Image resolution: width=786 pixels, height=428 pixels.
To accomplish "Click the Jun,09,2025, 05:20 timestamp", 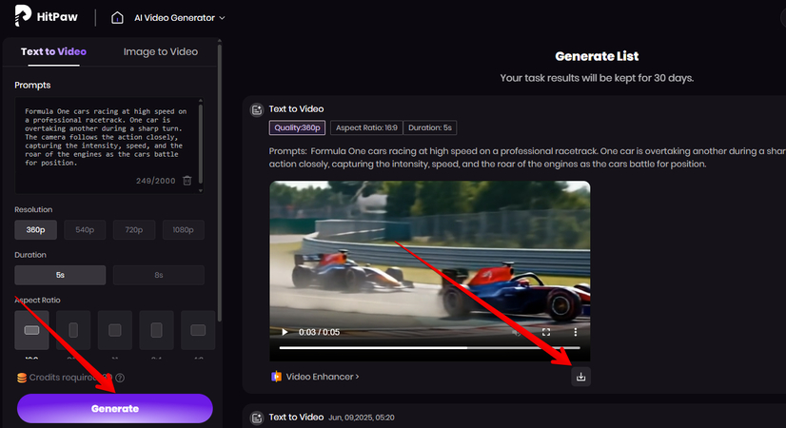I will click(362, 418).
